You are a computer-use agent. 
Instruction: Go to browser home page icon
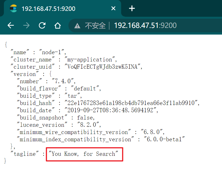(x=58, y=25)
